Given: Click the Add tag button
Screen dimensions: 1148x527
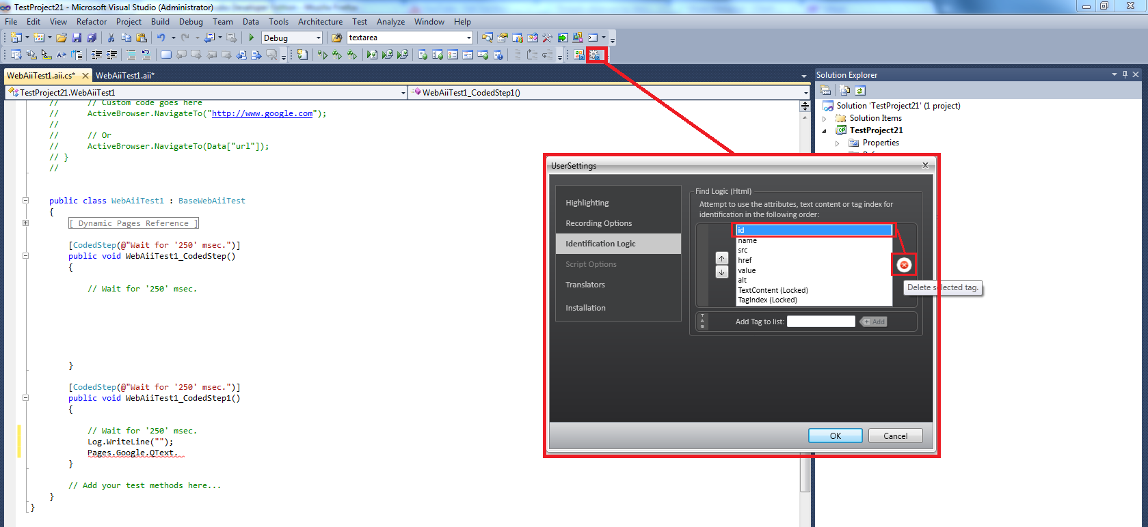Looking at the screenshot, I should (x=874, y=322).
